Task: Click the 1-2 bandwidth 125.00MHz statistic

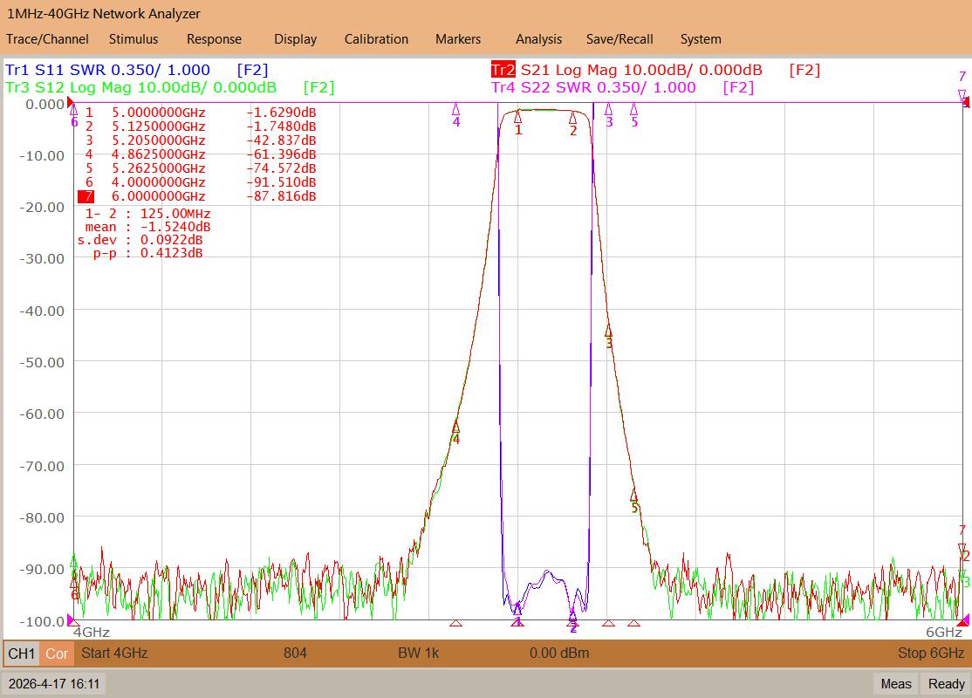Action: pyautogui.click(x=147, y=213)
